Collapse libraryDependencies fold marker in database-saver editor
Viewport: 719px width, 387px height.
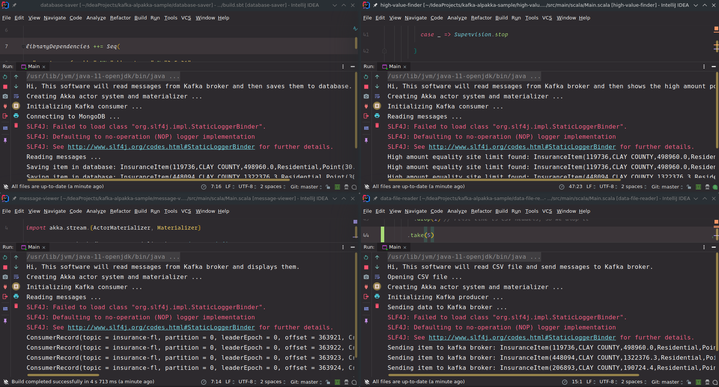pyautogui.click(x=23, y=46)
